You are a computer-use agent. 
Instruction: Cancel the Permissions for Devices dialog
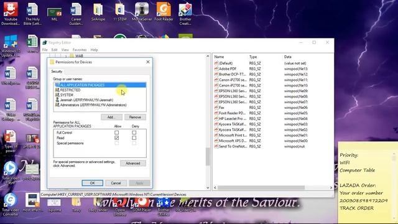pyautogui.click(x=116, y=183)
